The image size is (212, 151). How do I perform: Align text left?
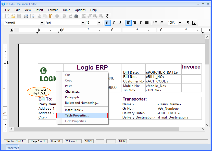point(128,23)
